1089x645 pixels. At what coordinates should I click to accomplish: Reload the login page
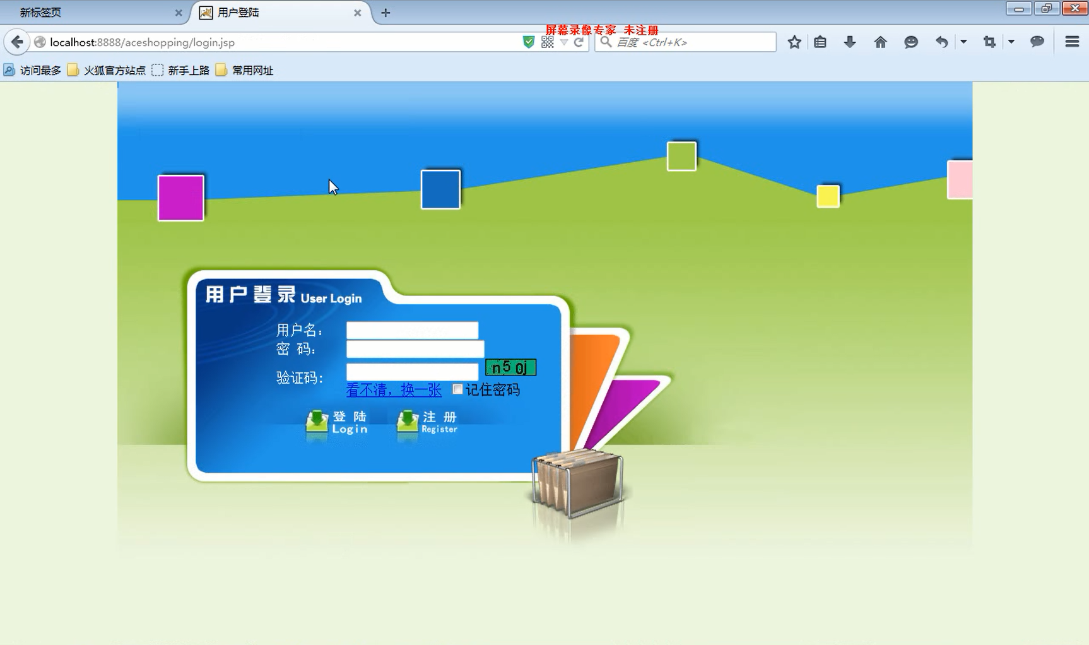579,42
